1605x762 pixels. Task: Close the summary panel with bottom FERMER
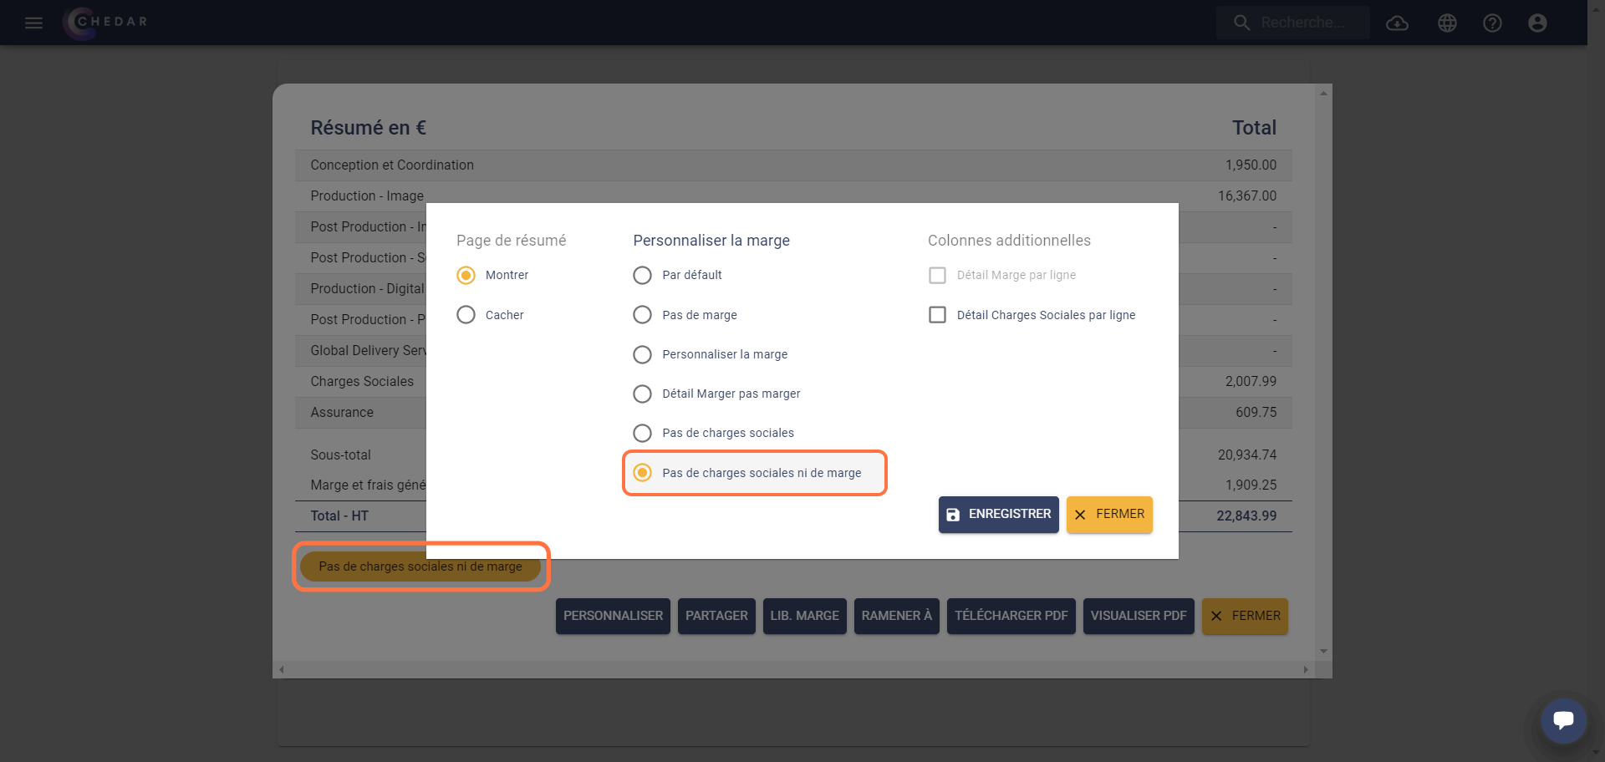1245,616
